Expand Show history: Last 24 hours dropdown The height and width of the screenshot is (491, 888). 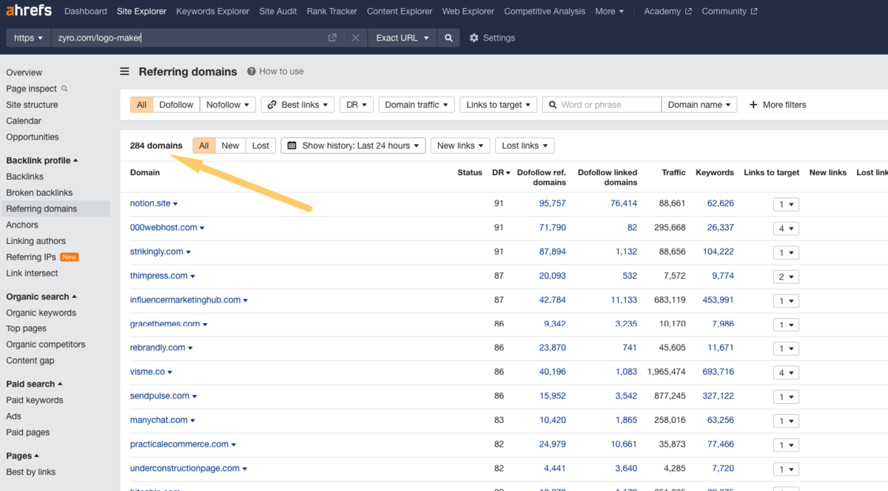(353, 146)
